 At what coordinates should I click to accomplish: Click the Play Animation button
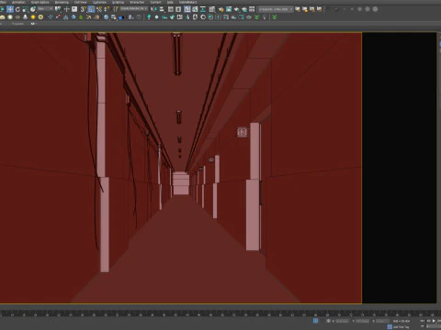point(434,321)
